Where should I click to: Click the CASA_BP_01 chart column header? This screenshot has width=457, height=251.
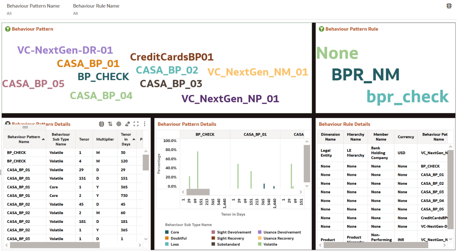255,134
